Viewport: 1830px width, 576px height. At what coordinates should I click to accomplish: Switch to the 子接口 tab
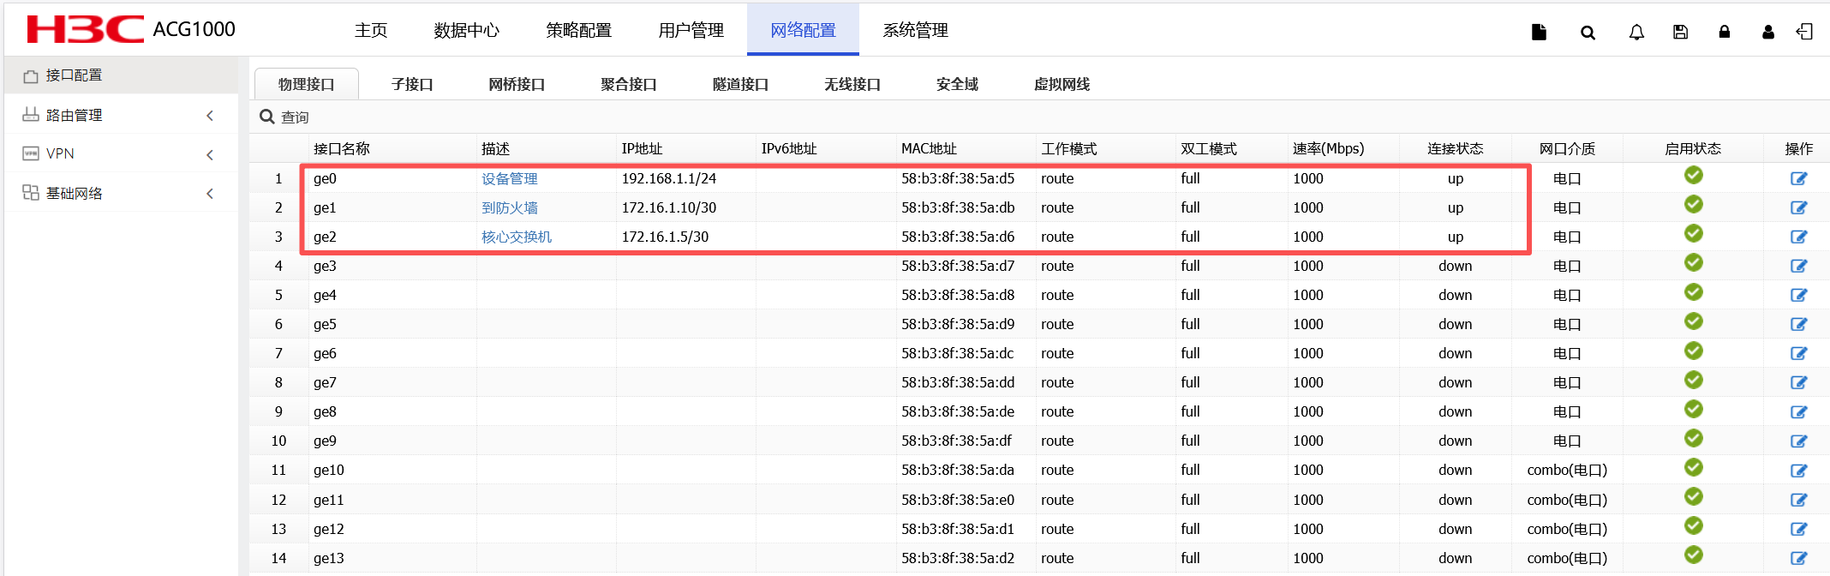click(x=412, y=84)
